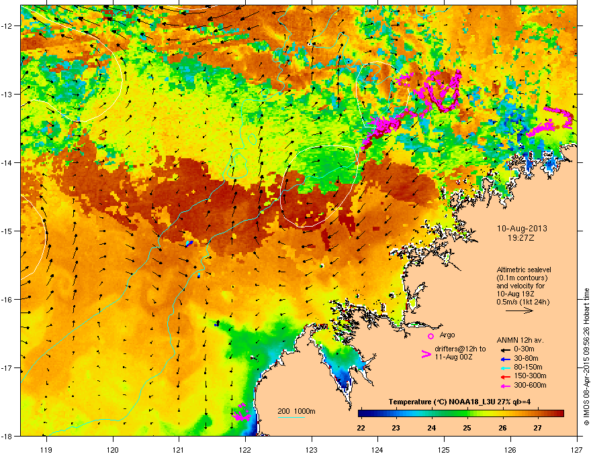Click the 0.5m/s velocity scale arrow
This screenshot has width=591, height=456.
coord(519,310)
